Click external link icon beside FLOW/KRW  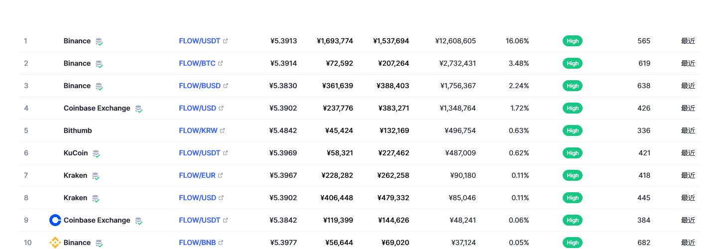223,130
